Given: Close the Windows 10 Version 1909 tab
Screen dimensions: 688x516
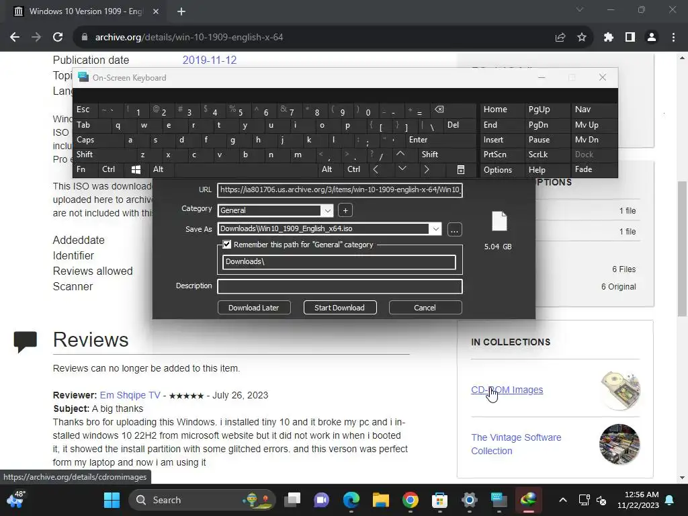Looking at the screenshot, I should pyautogui.click(x=156, y=11).
